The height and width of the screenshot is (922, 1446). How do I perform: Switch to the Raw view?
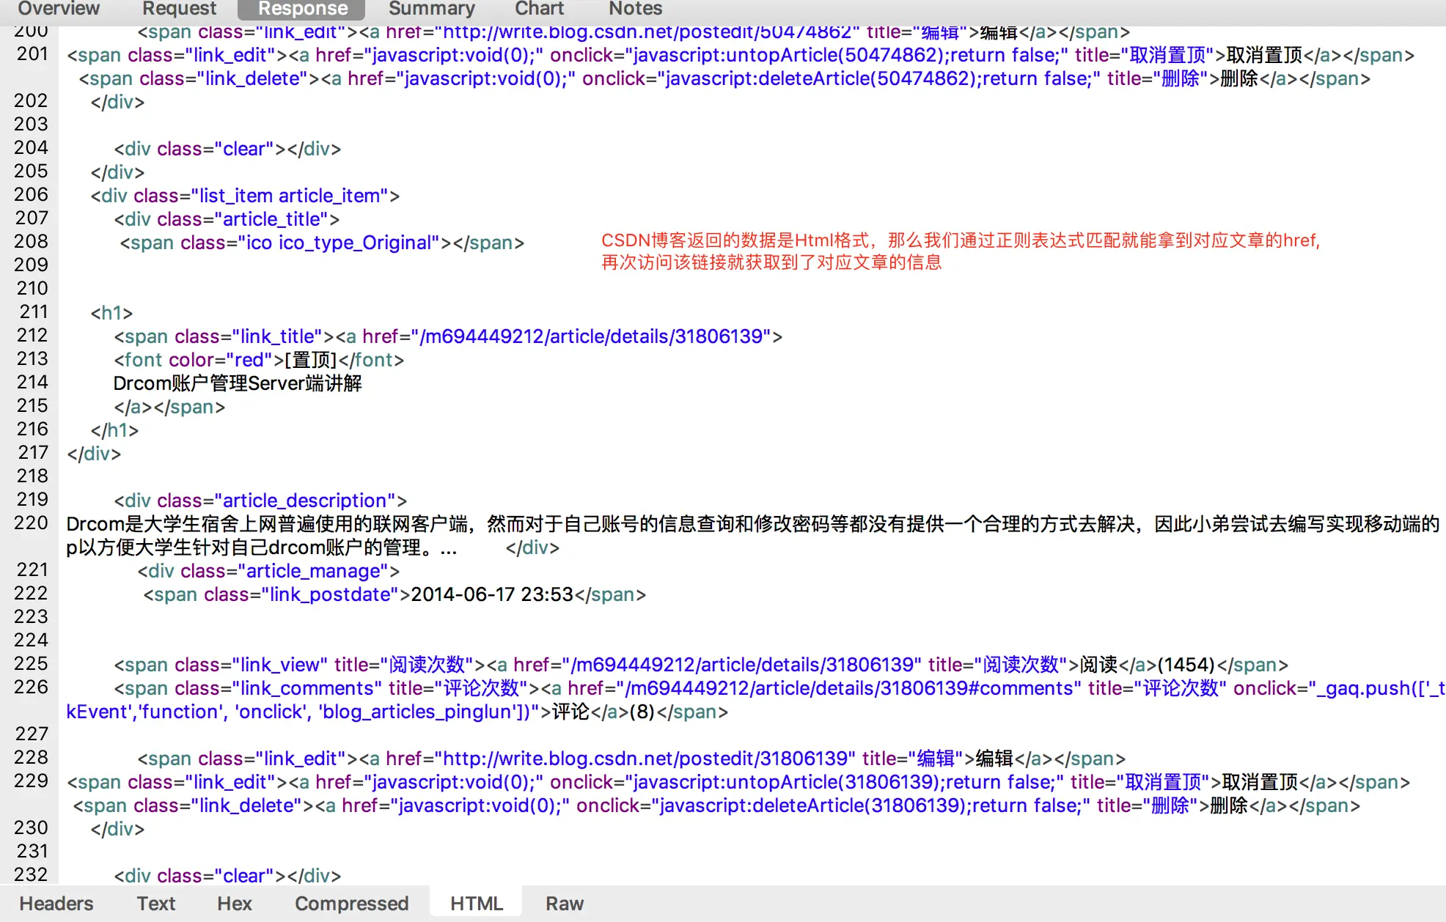pyautogui.click(x=564, y=903)
